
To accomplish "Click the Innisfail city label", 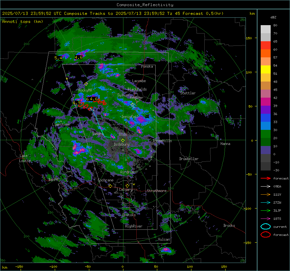I will [130, 117].
